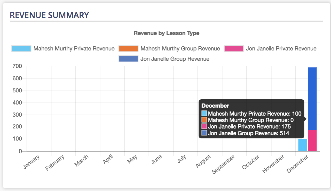Viewport: 331px width, 191px height.
Task: Click the pink December private revenue bar
Action: tap(312, 141)
